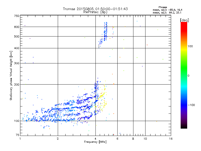Click the colorbar at the blue -100 level
This screenshot has height=151, width=201.
pos(184,105)
